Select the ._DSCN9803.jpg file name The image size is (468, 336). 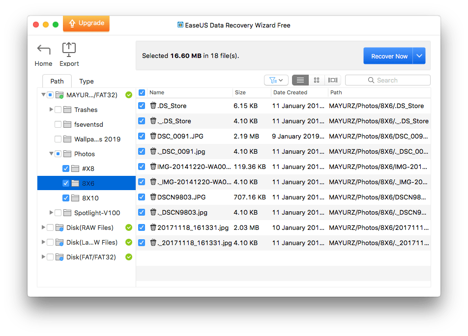(x=182, y=212)
